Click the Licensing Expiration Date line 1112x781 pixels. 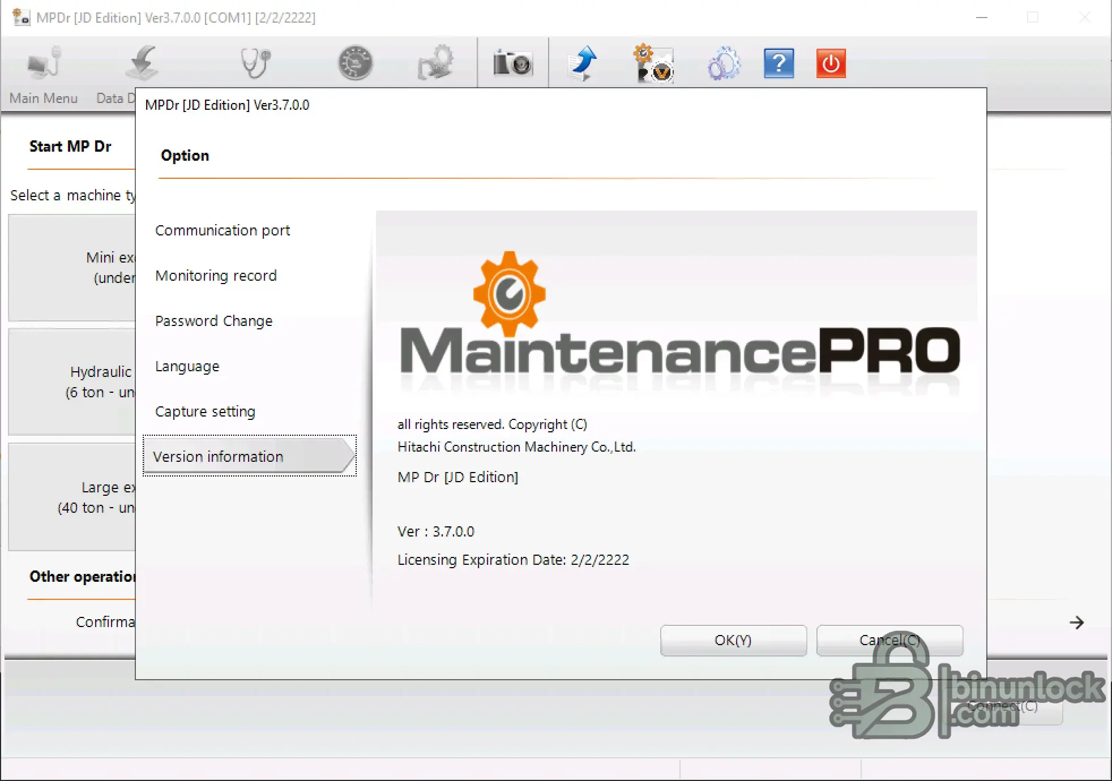pos(513,560)
